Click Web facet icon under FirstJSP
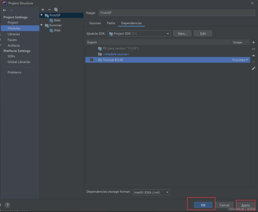 (x=51, y=21)
